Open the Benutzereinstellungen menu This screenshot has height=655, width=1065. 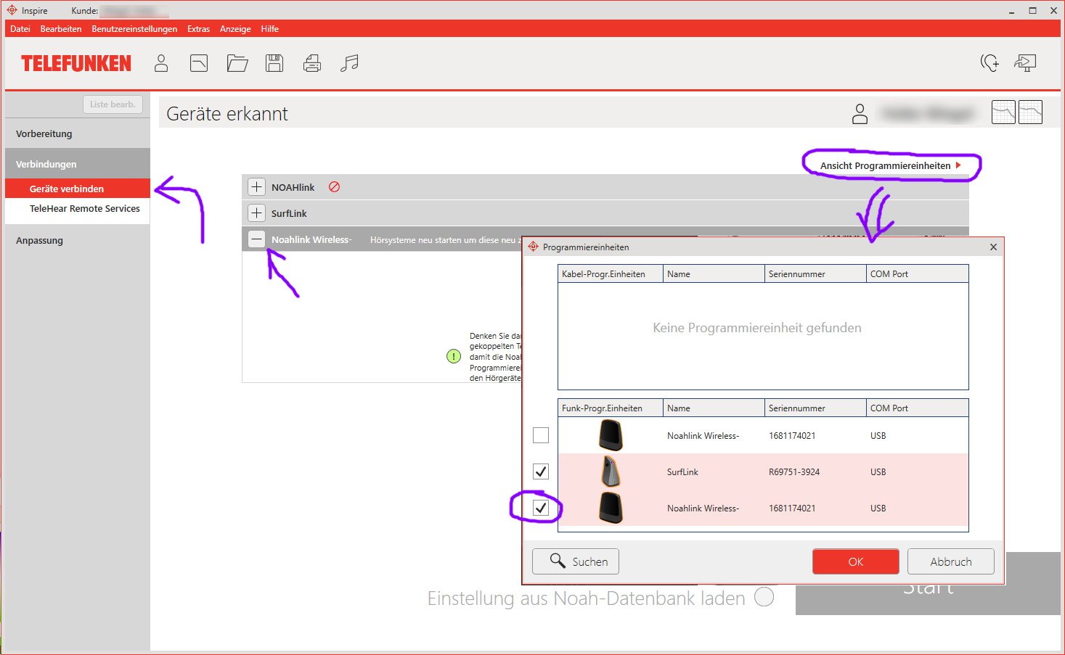tap(134, 29)
